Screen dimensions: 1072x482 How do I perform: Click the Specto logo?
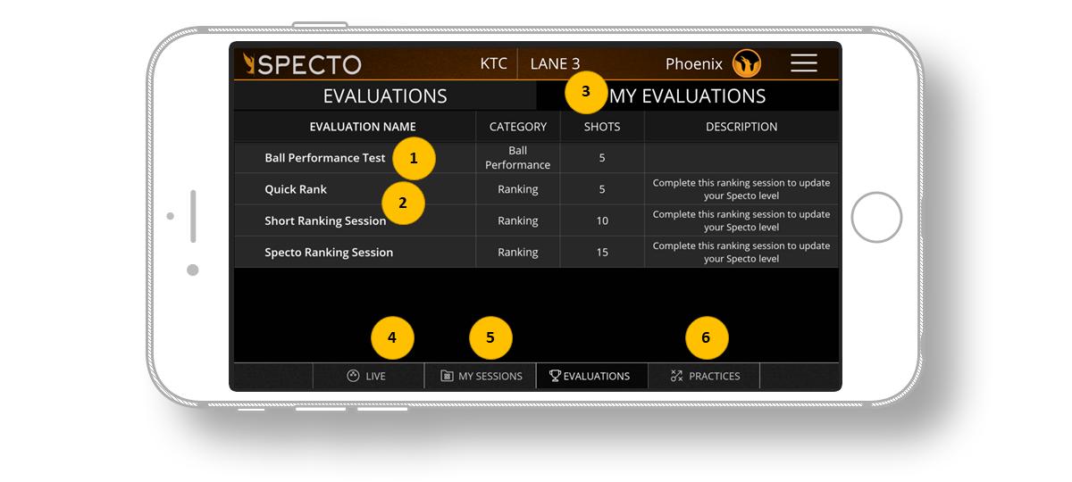pyautogui.click(x=303, y=64)
